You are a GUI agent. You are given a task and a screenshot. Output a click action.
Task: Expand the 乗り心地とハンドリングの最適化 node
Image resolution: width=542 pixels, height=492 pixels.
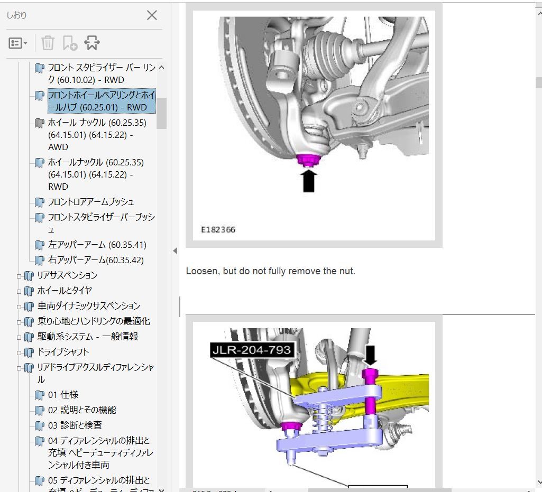20,322
